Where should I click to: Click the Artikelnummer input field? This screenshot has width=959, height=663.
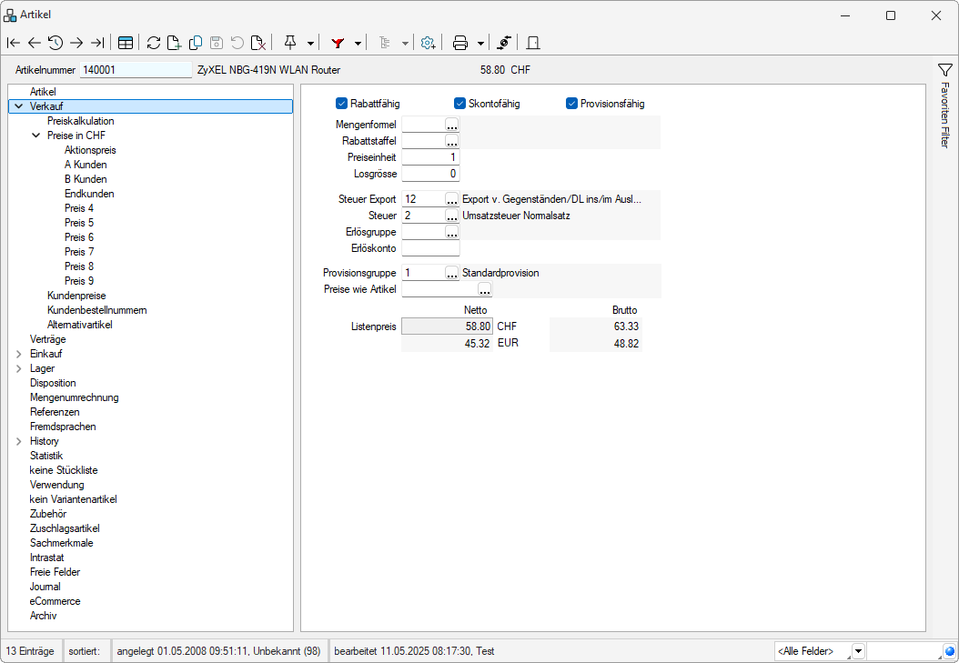click(x=136, y=69)
